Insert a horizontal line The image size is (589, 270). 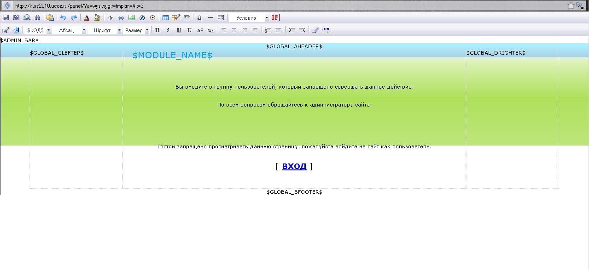coord(210,17)
